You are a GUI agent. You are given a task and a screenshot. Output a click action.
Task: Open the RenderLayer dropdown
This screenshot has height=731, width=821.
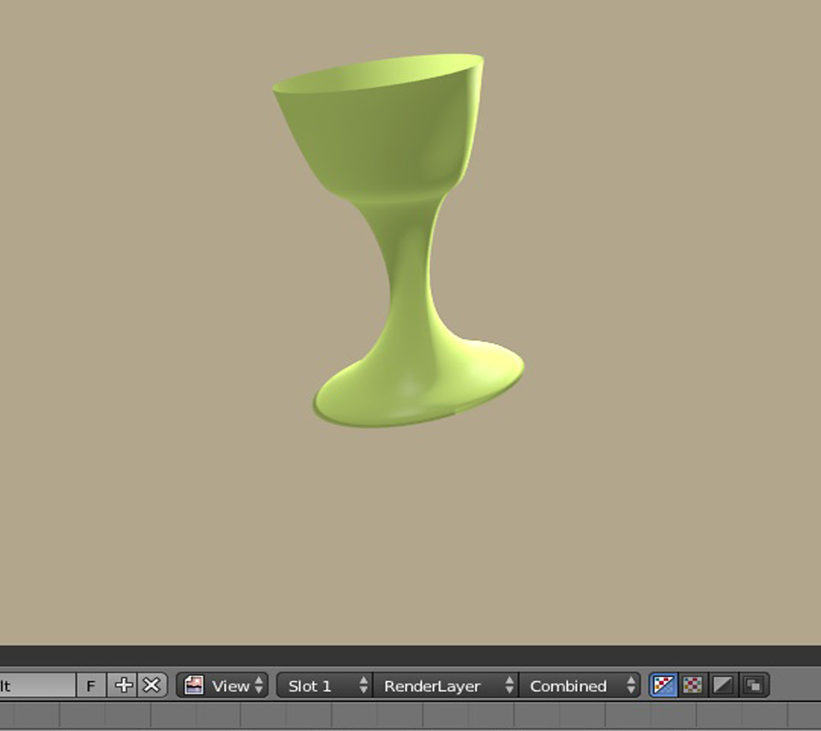[446, 685]
